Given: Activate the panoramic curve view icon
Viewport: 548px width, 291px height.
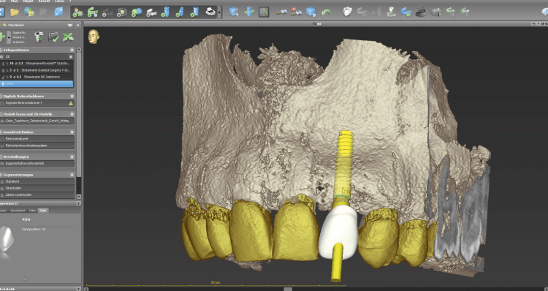Looking at the screenshot, I should pos(264,12).
